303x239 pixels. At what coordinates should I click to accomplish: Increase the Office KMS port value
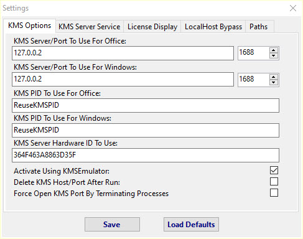click(x=274, y=50)
